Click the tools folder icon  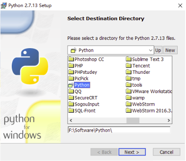click(128, 85)
